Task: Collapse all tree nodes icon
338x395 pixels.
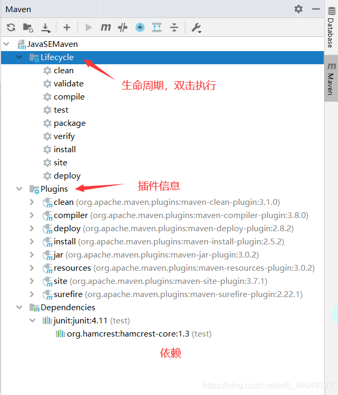Action: pyautogui.click(x=174, y=27)
